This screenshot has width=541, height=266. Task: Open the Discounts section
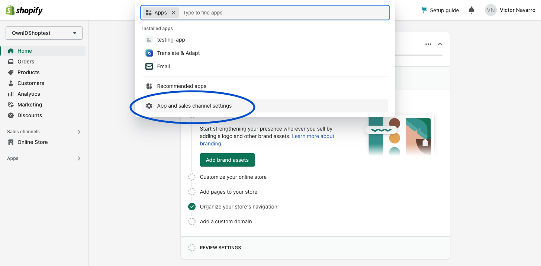[30, 115]
